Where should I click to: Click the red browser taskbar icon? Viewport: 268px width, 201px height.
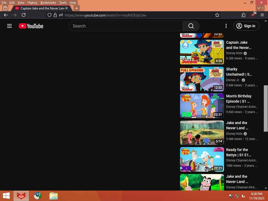click(x=21, y=196)
